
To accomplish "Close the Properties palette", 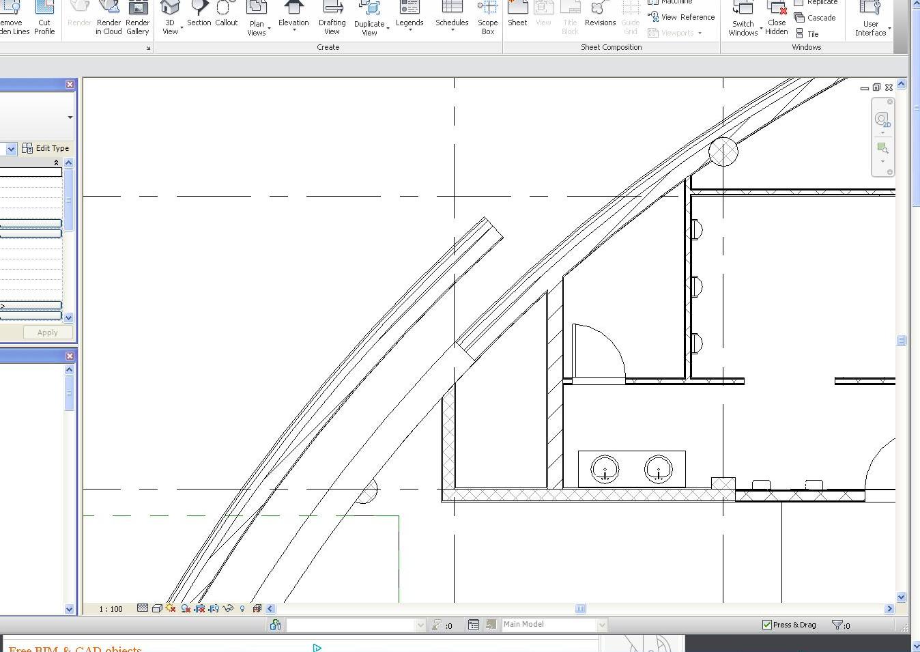I will pyautogui.click(x=70, y=84).
